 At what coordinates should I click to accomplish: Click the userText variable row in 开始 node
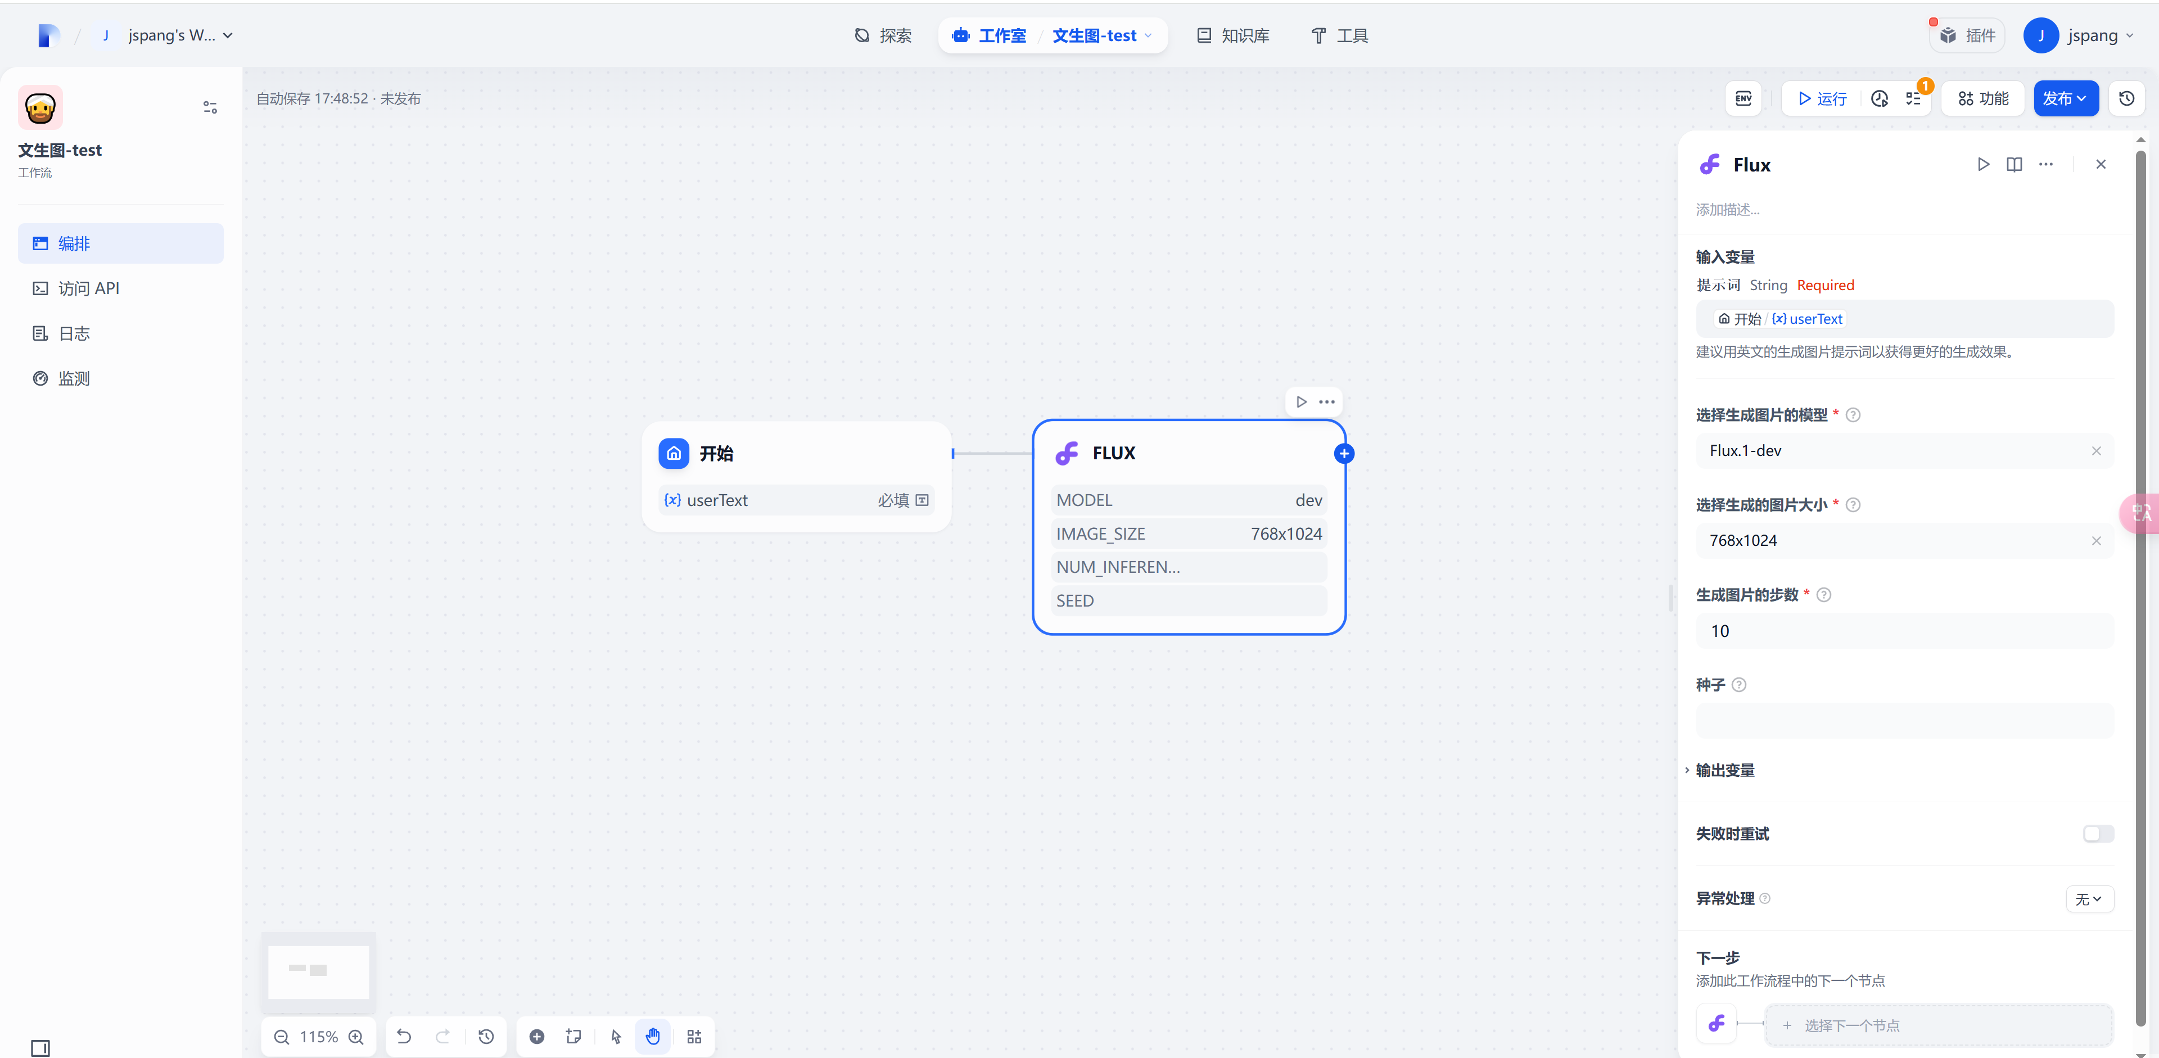point(796,500)
